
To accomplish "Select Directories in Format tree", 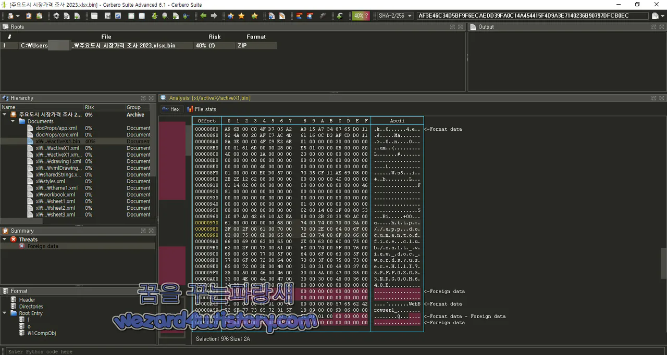I will pyautogui.click(x=31, y=307).
